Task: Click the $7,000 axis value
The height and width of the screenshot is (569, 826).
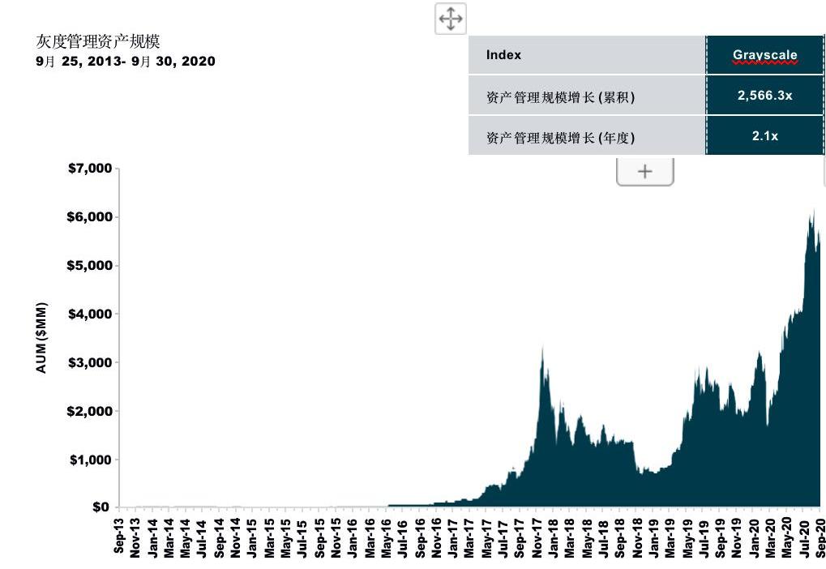Action: tap(90, 168)
